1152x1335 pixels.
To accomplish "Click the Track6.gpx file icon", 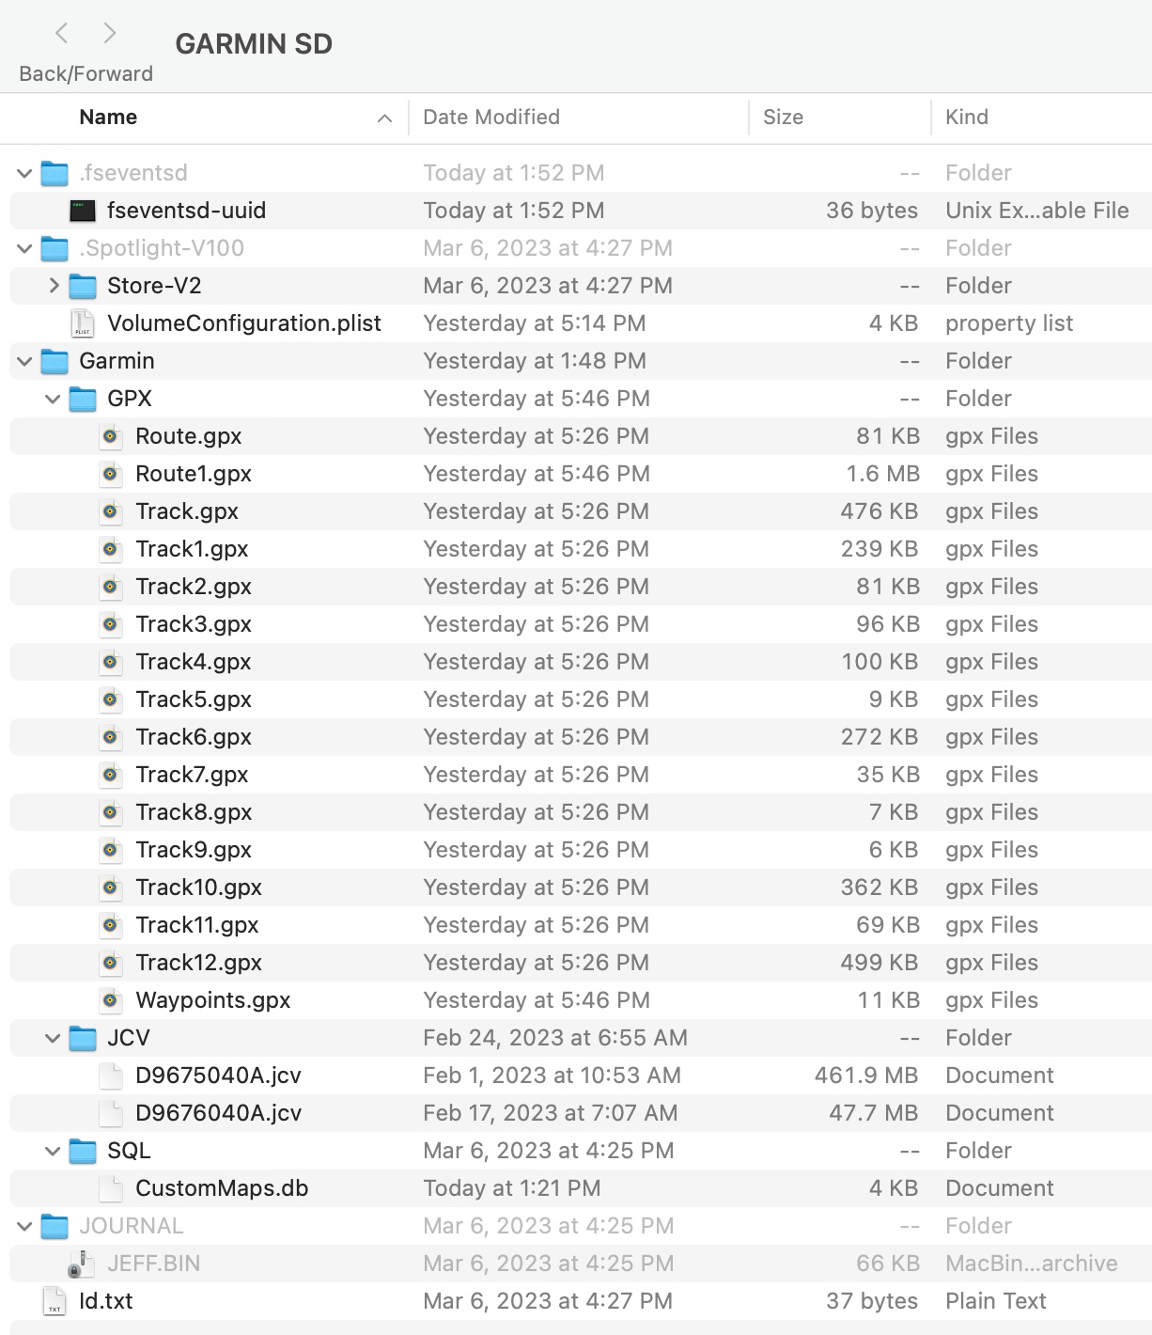I will [111, 737].
